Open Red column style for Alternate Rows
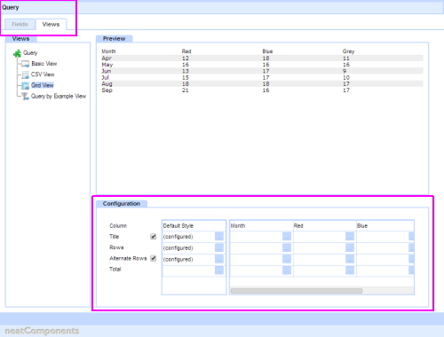Viewport: 444px width, 337px height. pos(350,259)
